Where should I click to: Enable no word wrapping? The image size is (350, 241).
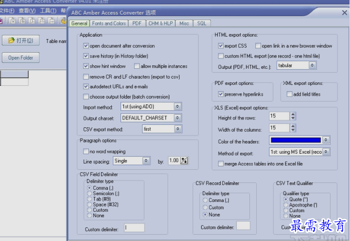86,151
